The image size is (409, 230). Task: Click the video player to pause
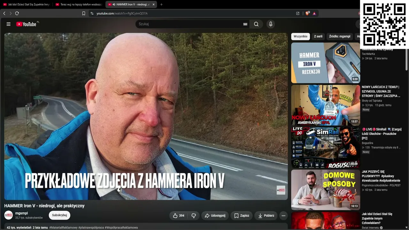146,116
